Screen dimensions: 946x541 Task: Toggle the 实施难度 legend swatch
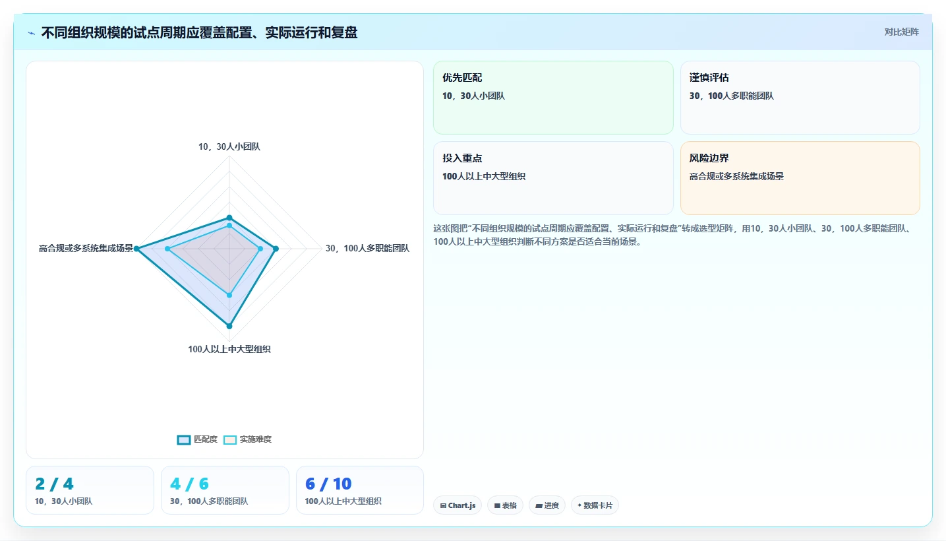coord(230,439)
